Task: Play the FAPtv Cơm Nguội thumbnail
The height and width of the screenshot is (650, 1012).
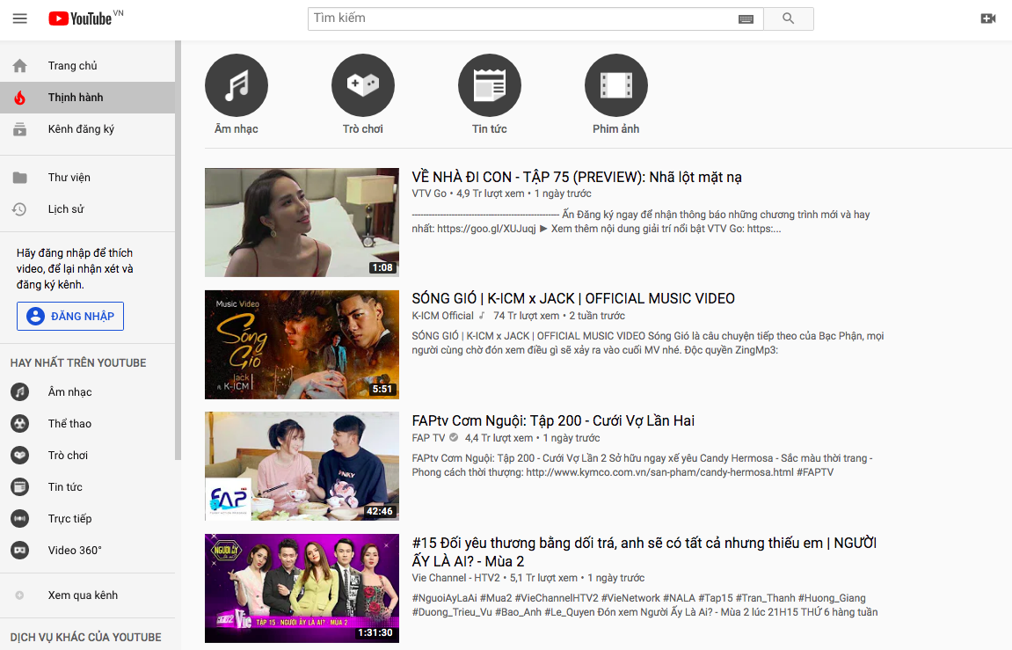Action: [302, 466]
